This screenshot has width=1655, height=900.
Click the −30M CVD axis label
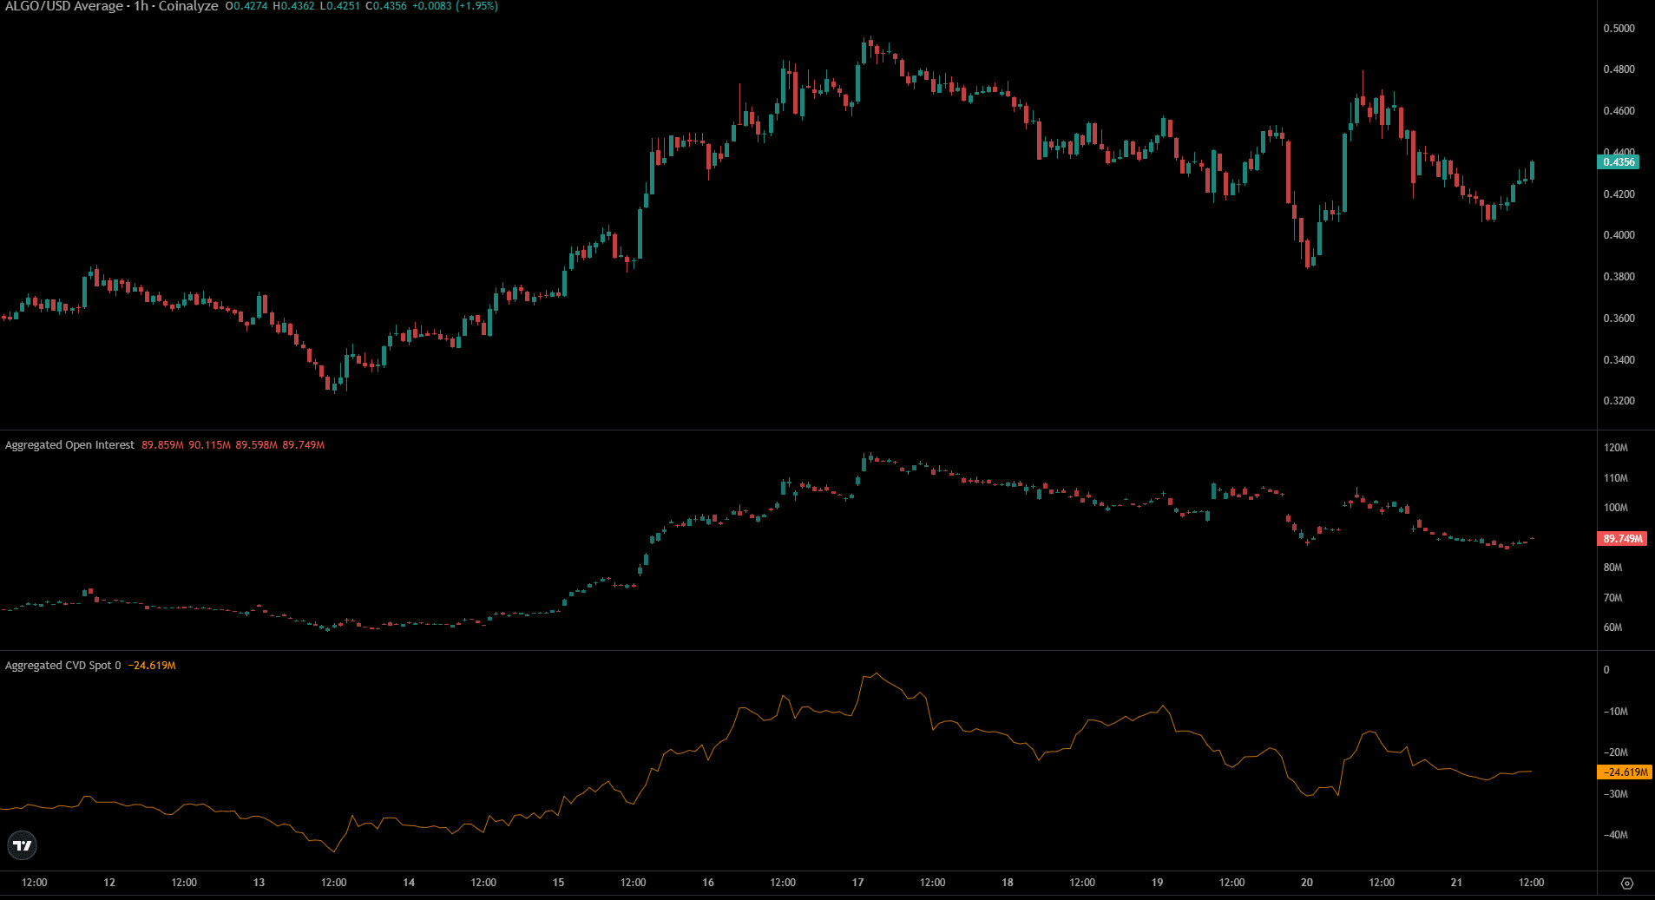click(1615, 794)
